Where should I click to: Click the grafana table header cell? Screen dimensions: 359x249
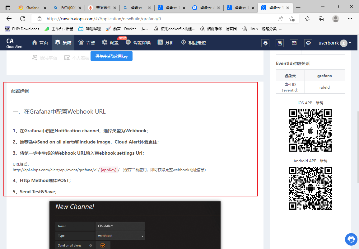(324, 76)
